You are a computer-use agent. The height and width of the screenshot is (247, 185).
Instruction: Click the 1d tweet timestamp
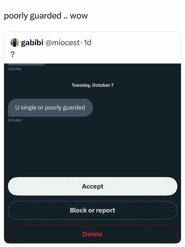[87, 43]
